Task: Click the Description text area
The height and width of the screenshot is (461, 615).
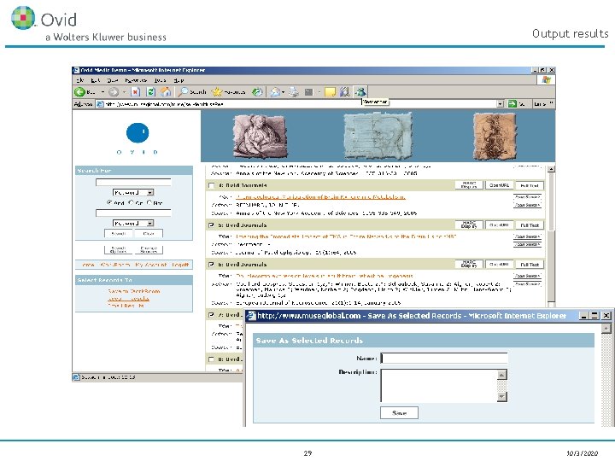Action: coord(439,385)
